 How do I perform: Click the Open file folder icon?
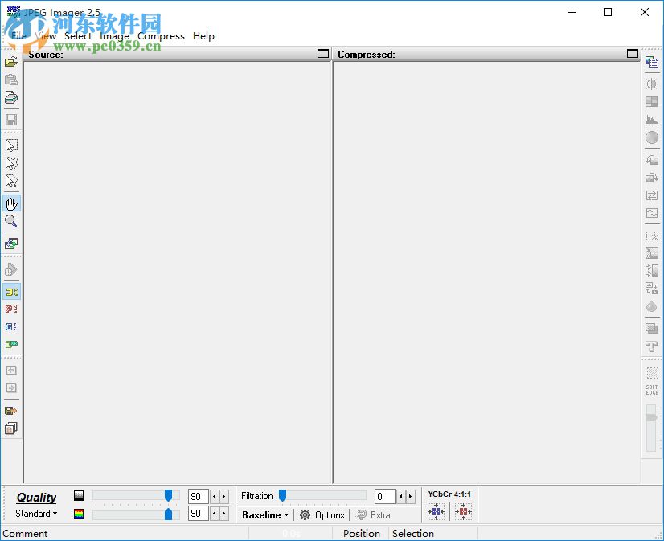click(11, 62)
